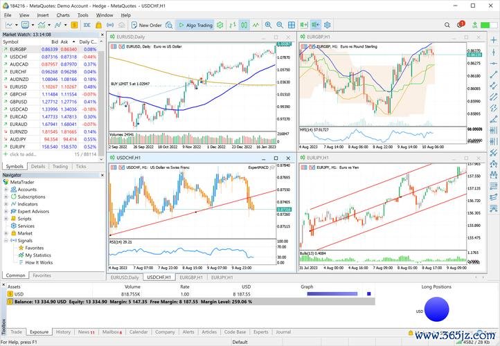The width and height of the screenshot is (500, 346).
Task: Open dropdown arrow next to chart type icon
Action: point(16,25)
